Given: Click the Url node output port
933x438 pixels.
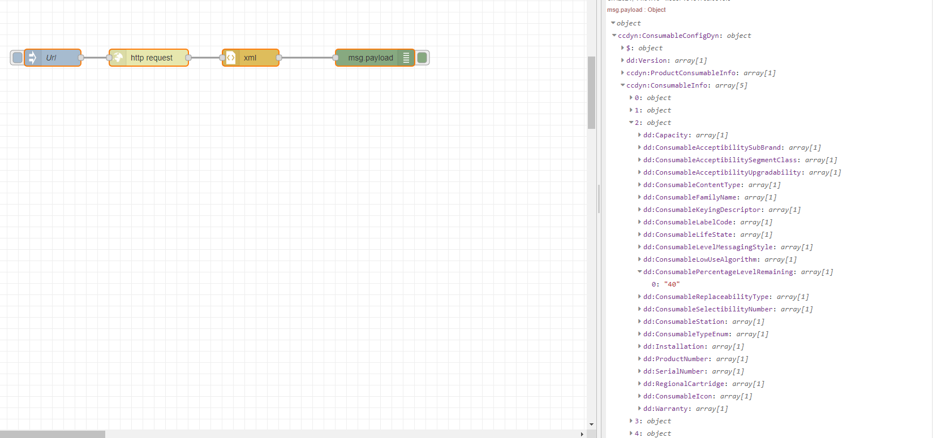Looking at the screenshot, I should coord(81,58).
